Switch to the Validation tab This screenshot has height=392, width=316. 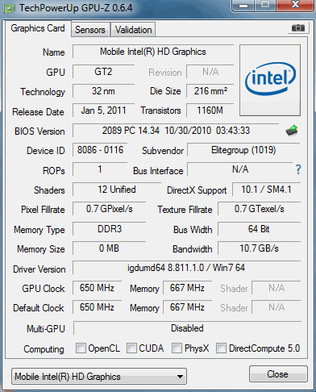[x=134, y=30]
